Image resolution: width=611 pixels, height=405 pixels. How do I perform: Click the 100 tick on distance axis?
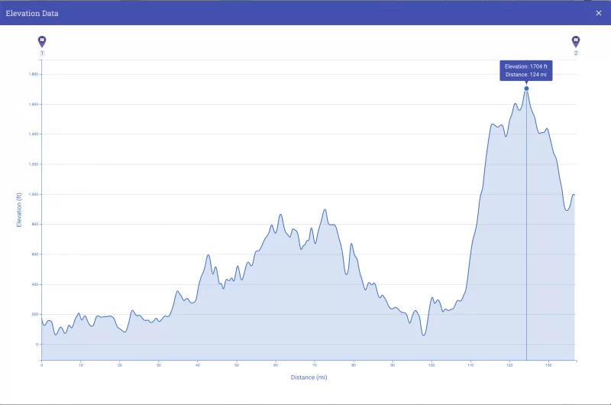[432, 365]
